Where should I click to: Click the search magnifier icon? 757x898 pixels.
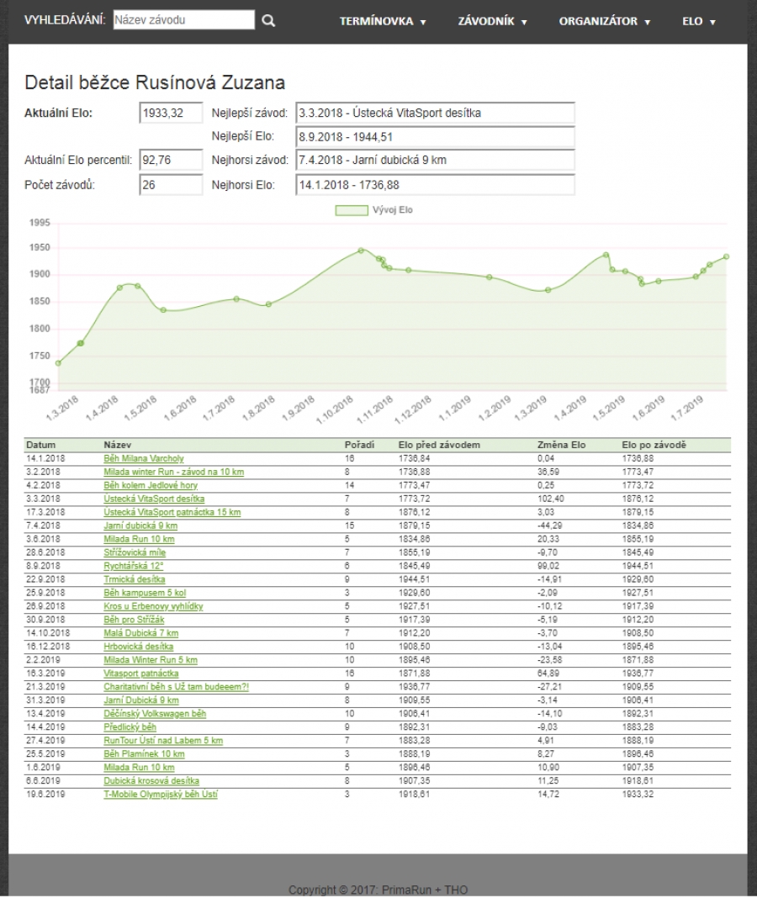(268, 19)
